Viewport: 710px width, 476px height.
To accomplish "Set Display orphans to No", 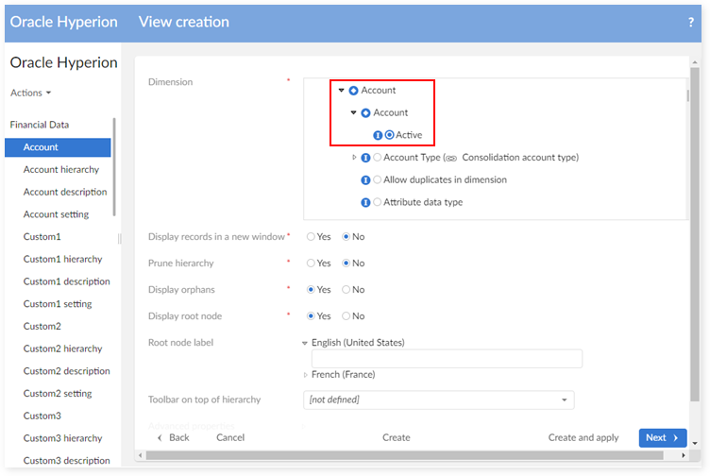I will [x=347, y=290].
